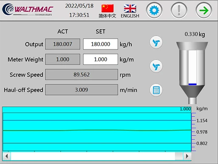Click the kg/m unit next to Meter Weight
Viewport: 218px width, 164px height.
coord(127,59)
